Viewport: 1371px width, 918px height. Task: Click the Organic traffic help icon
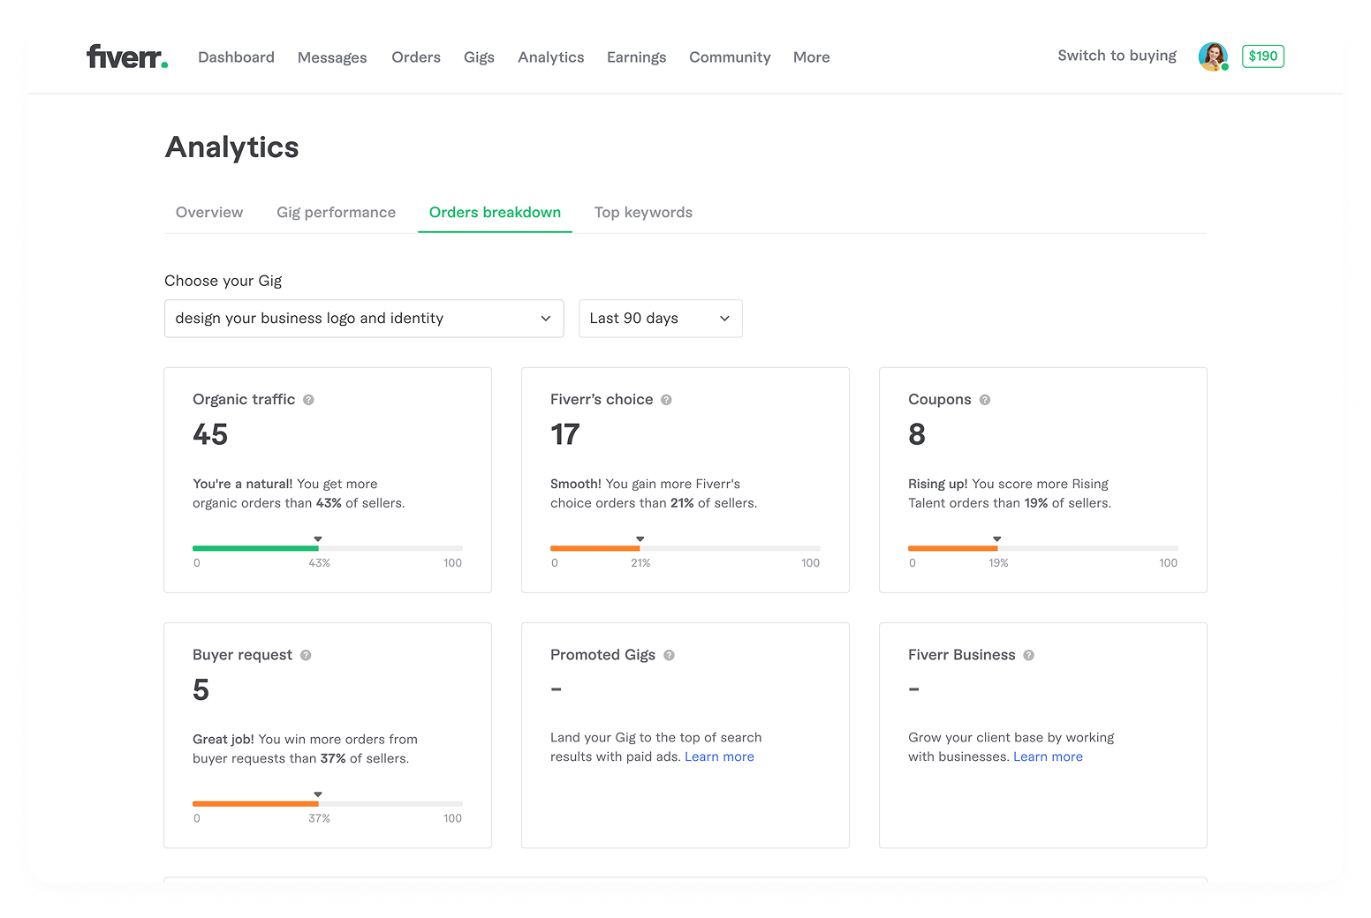click(x=308, y=400)
